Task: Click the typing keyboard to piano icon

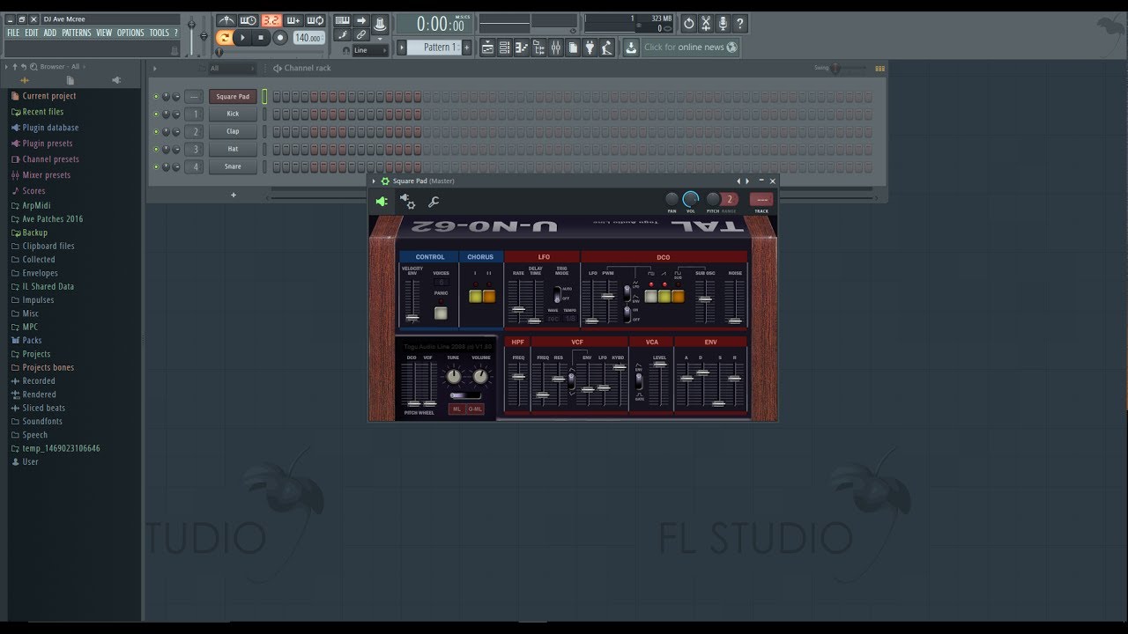Action: tap(342, 21)
